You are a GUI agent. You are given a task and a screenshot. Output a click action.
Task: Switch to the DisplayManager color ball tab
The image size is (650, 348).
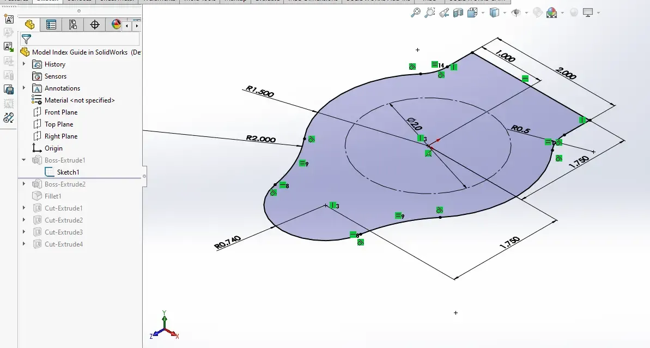pyautogui.click(x=116, y=25)
